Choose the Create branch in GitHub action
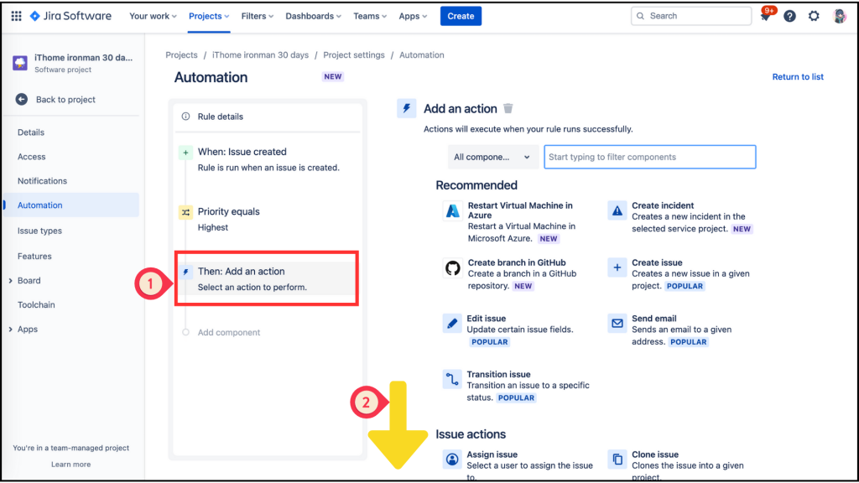This screenshot has height=483, width=859. [x=517, y=262]
